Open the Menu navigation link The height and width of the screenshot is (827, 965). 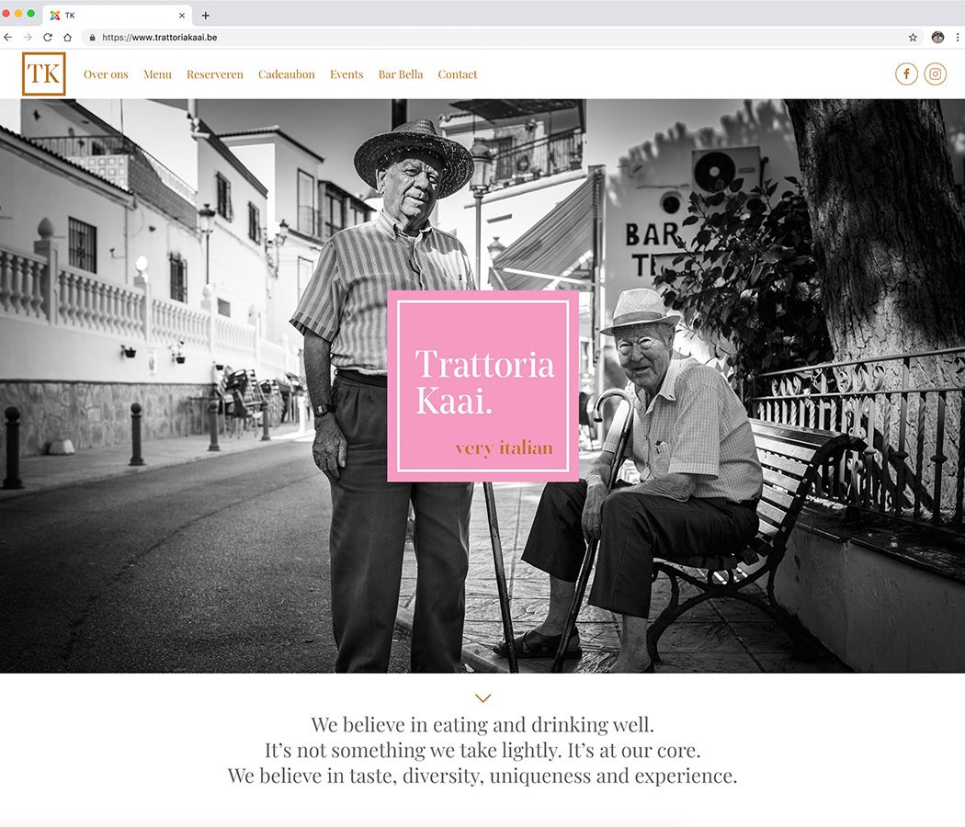pos(157,74)
